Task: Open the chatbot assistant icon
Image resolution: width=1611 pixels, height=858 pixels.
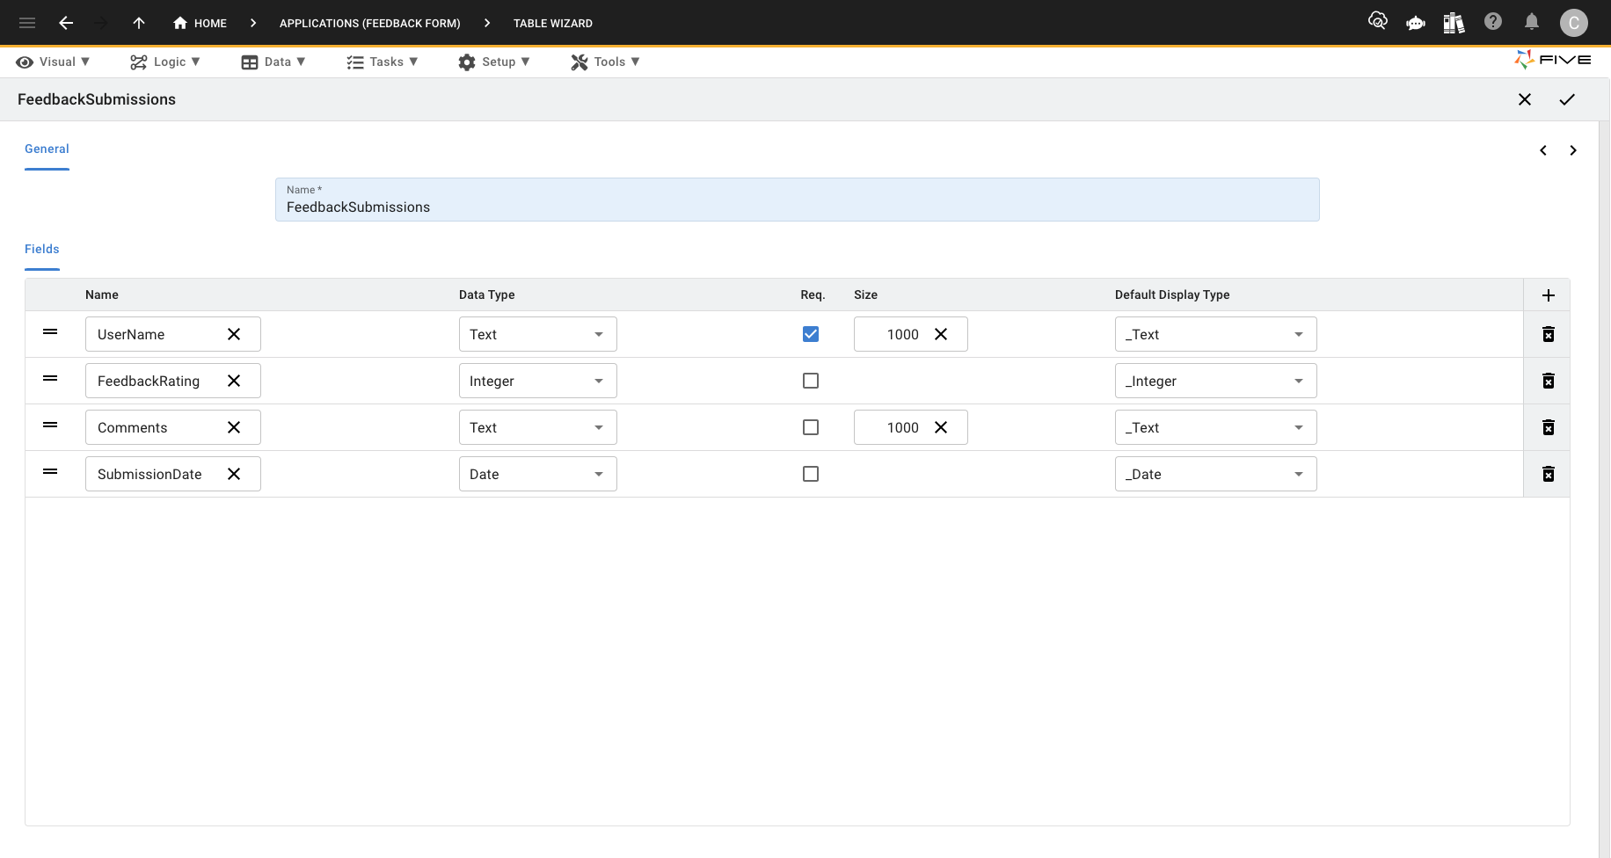Action: [x=1416, y=23]
